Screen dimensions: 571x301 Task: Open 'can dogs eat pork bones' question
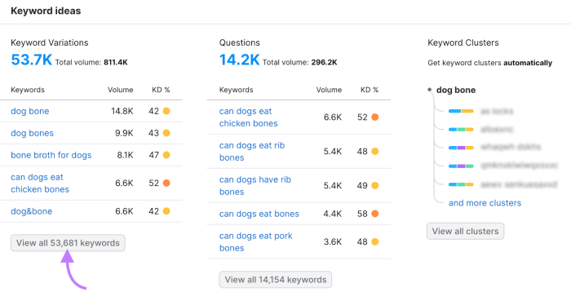(x=255, y=241)
